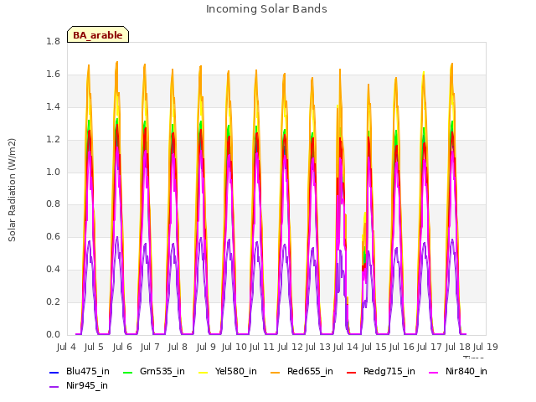Click the 1.4 y-axis tick label
Screen dimensions: 536x402
click(x=54, y=107)
